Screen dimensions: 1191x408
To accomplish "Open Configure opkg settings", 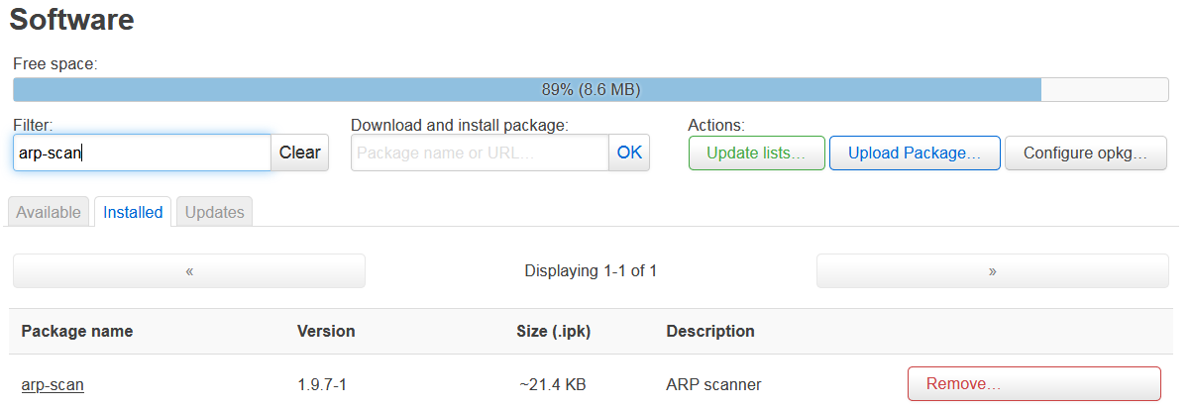I will pos(1086,153).
